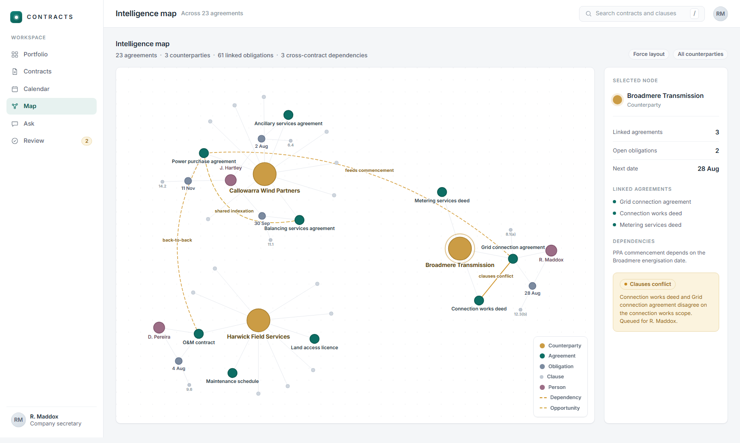Click the Ask chat bubble icon
The image size is (740, 443).
(x=15, y=124)
